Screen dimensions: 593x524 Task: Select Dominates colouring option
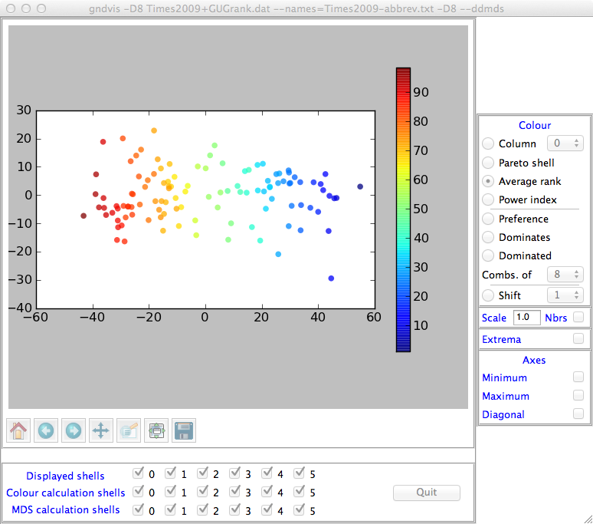[x=488, y=237]
